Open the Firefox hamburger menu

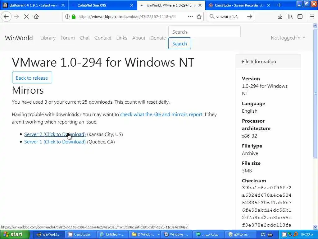click(x=312, y=16)
